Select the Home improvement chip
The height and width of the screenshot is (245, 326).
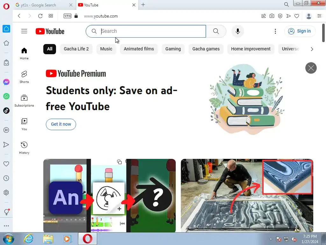[x=251, y=49]
